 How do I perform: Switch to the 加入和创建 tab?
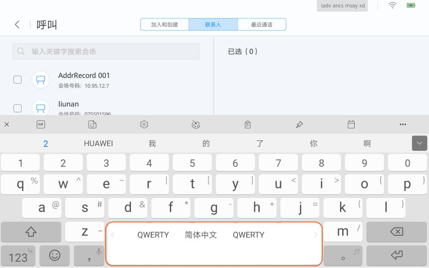165,24
